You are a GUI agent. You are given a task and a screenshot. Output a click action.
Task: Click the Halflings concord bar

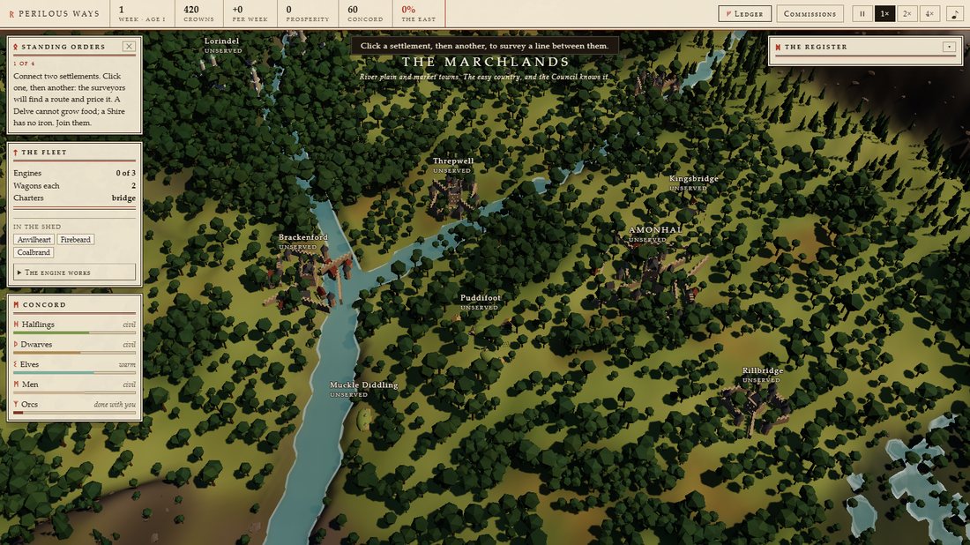(74, 332)
